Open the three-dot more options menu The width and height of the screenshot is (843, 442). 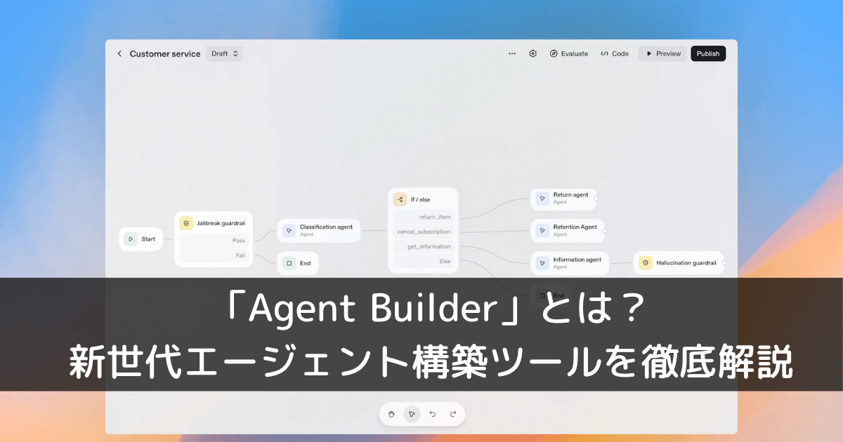pos(512,53)
